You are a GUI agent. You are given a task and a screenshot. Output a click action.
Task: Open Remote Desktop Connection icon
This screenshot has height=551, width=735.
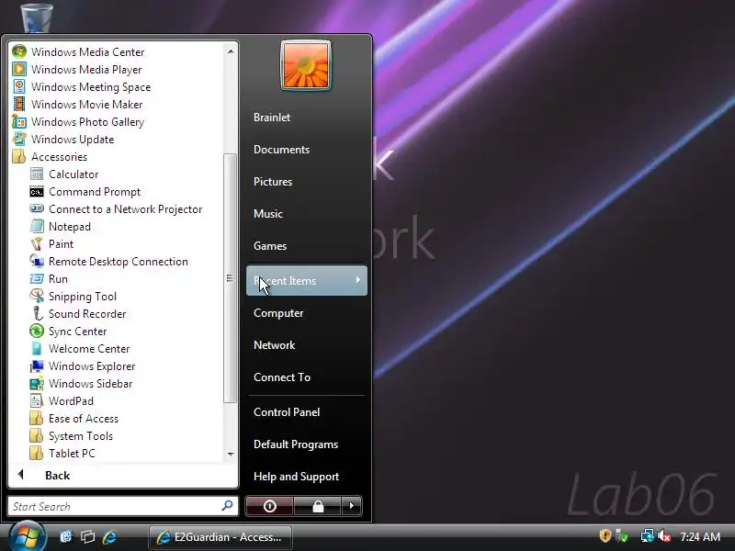tap(37, 262)
